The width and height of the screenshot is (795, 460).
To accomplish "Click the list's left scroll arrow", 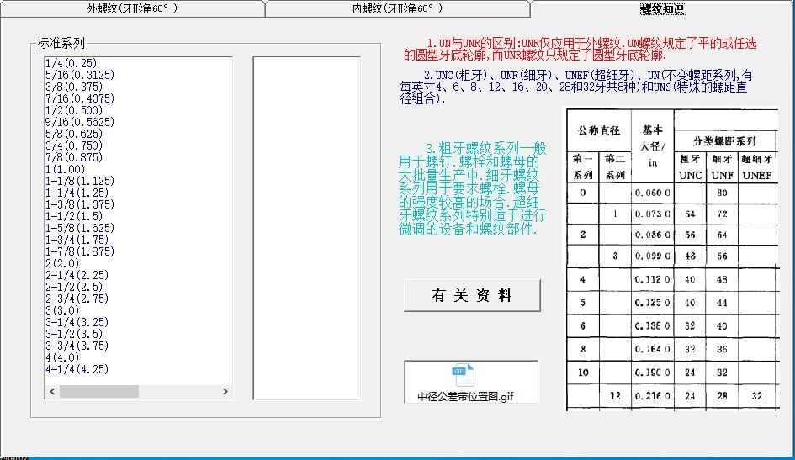I will (x=51, y=392).
